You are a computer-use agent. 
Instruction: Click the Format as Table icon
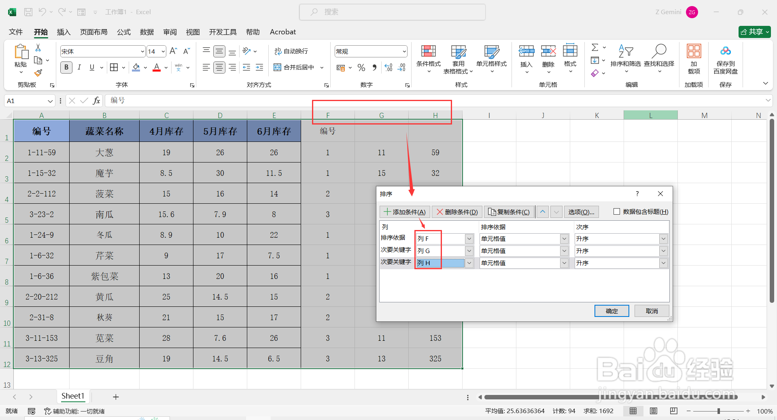click(459, 51)
